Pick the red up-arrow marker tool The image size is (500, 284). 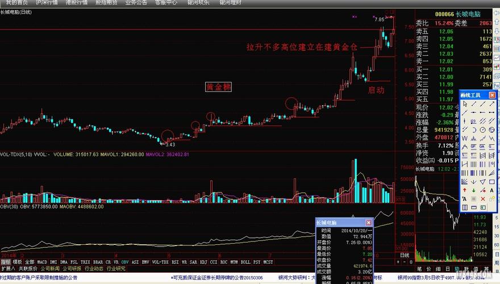tap(465, 190)
